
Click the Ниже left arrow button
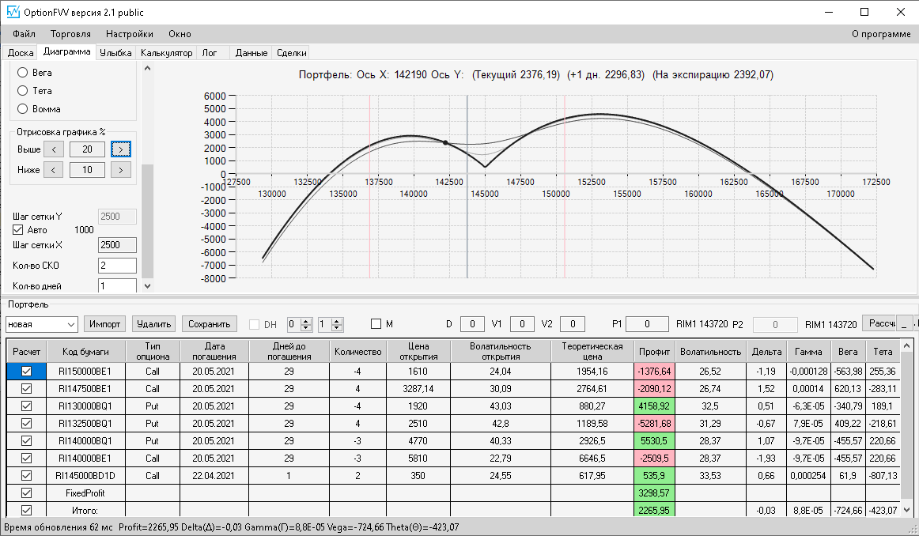click(54, 170)
